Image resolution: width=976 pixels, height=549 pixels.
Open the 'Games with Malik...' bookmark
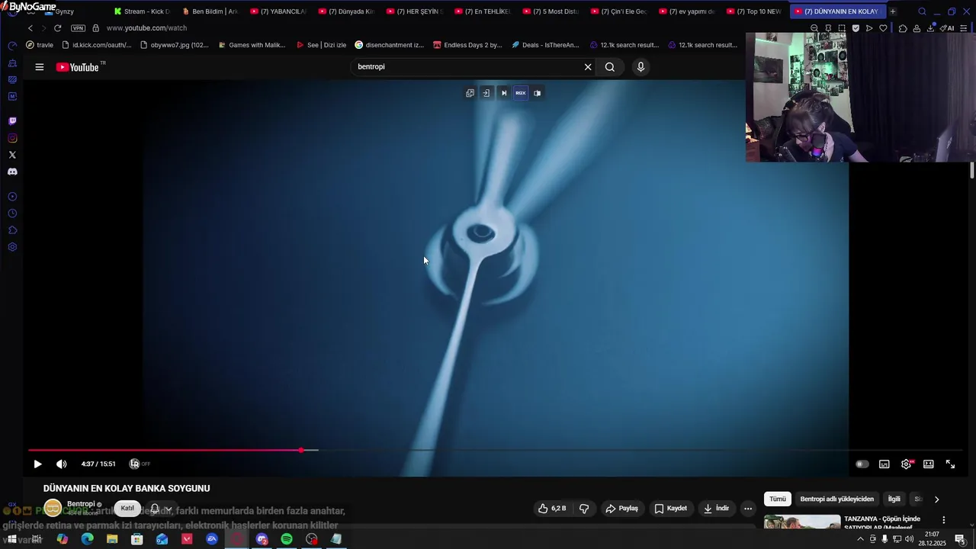pyautogui.click(x=252, y=45)
